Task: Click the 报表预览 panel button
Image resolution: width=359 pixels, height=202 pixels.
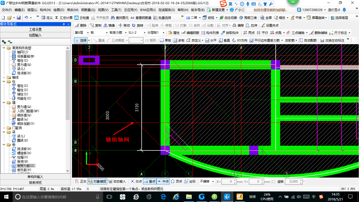Action: coord(35,183)
